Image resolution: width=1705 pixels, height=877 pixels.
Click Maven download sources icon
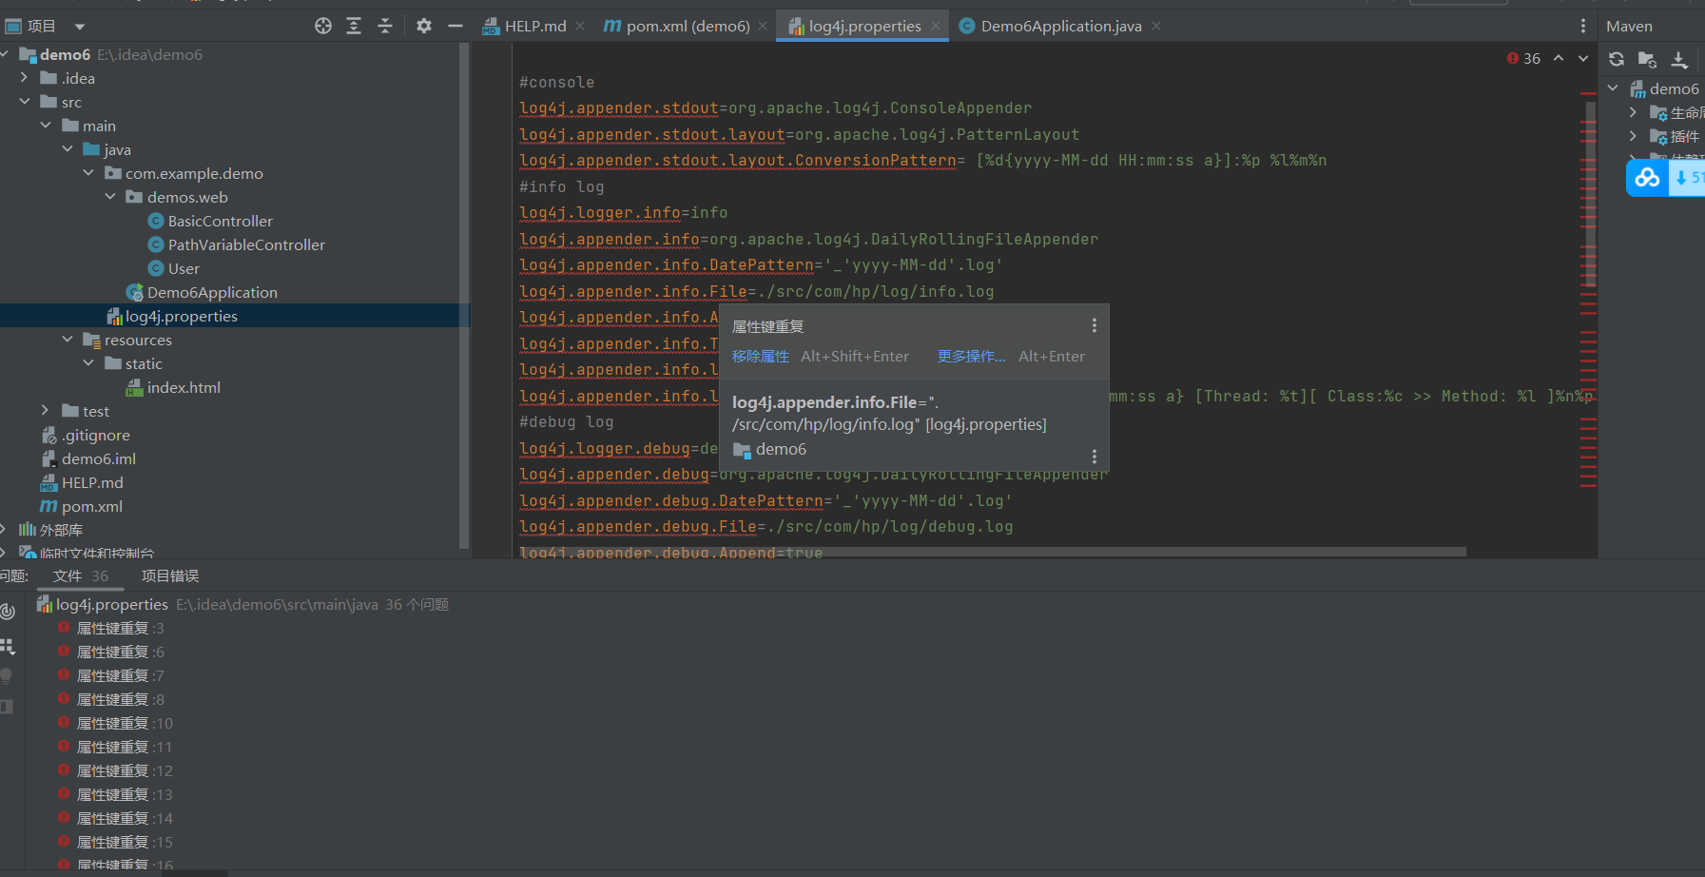pos(1679,60)
